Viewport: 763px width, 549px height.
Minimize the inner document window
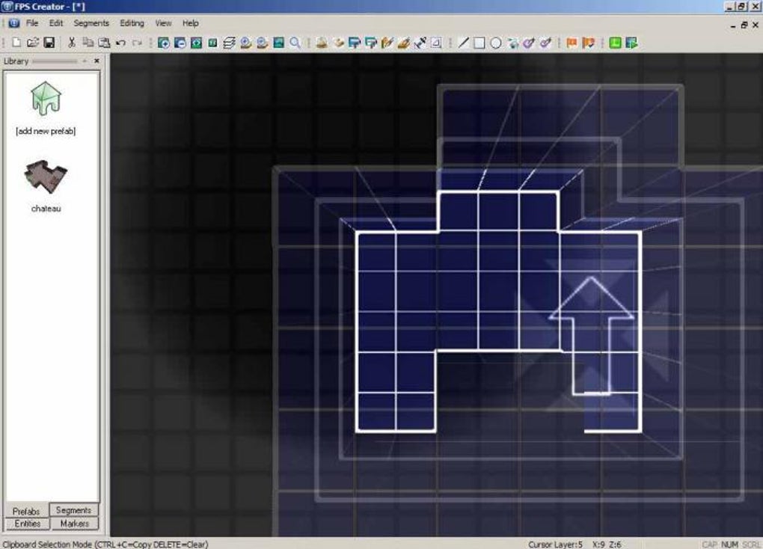click(733, 25)
